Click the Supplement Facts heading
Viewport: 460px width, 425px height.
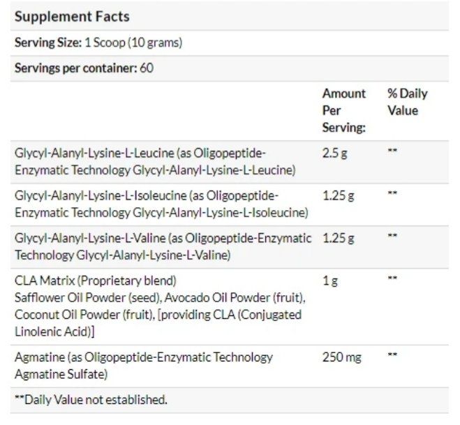click(x=71, y=15)
